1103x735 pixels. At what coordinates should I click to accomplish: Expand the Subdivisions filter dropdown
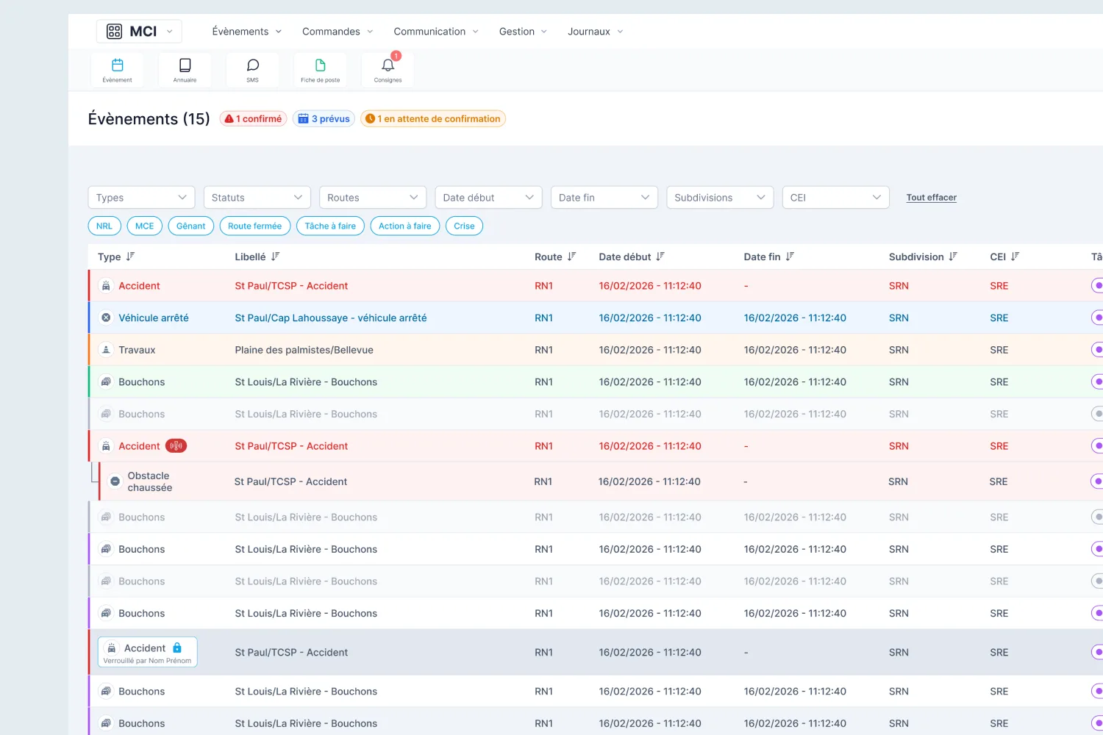(x=720, y=198)
